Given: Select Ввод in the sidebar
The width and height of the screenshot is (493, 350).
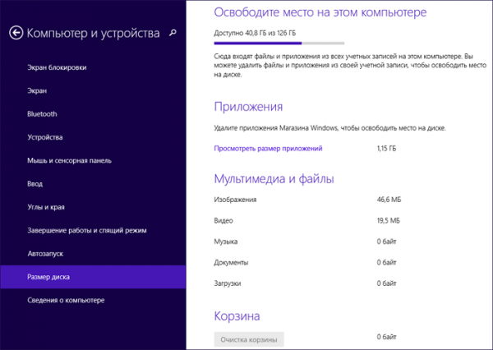Looking at the screenshot, I should coord(35,184).
